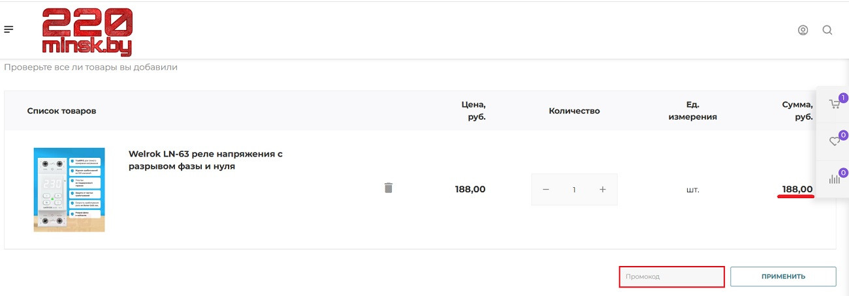Open the user account icon
Viewport: 849px width, 296px height.
(x=803, y=30)
